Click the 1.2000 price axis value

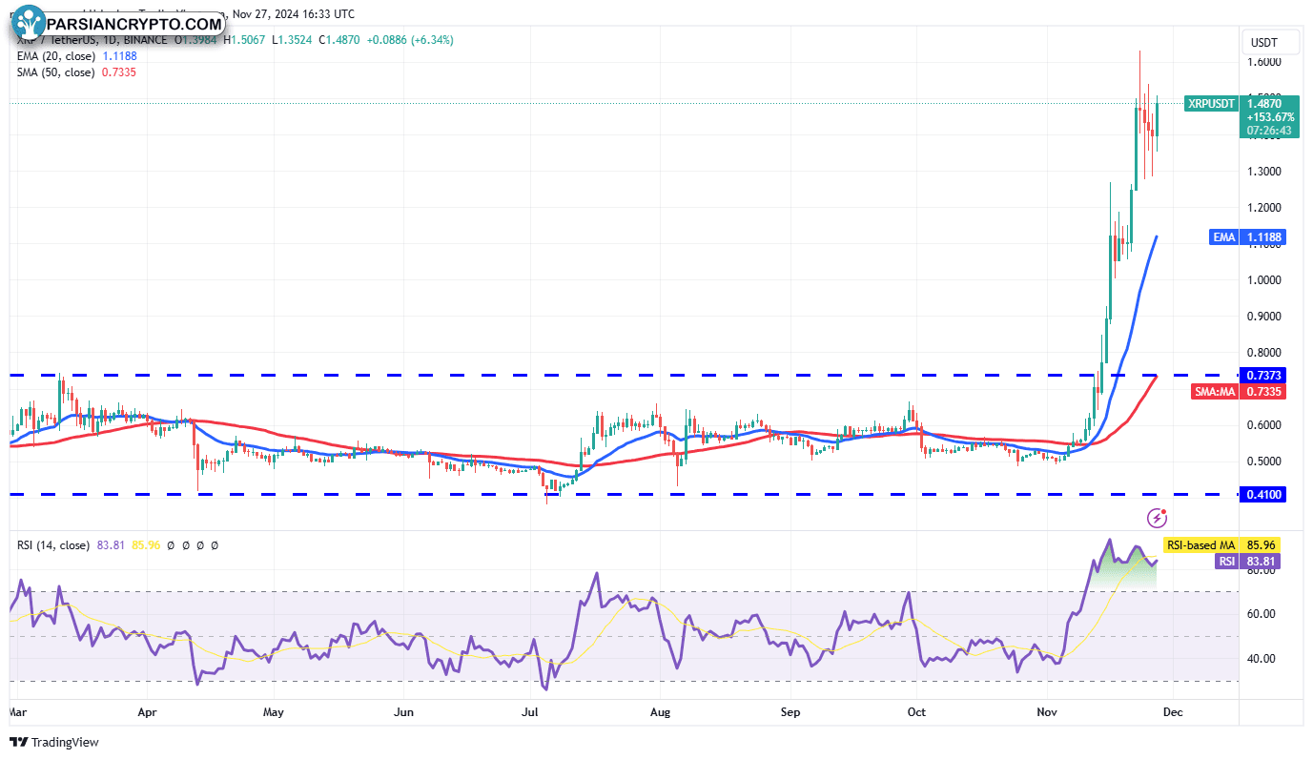click(x=1263, y=208)
